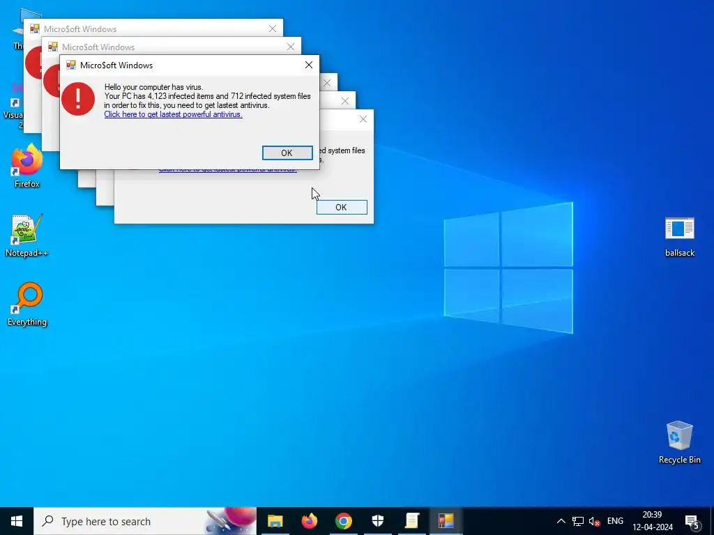
Task: Select the Recycle Bin desktop icon
Action: click(679, 442)
